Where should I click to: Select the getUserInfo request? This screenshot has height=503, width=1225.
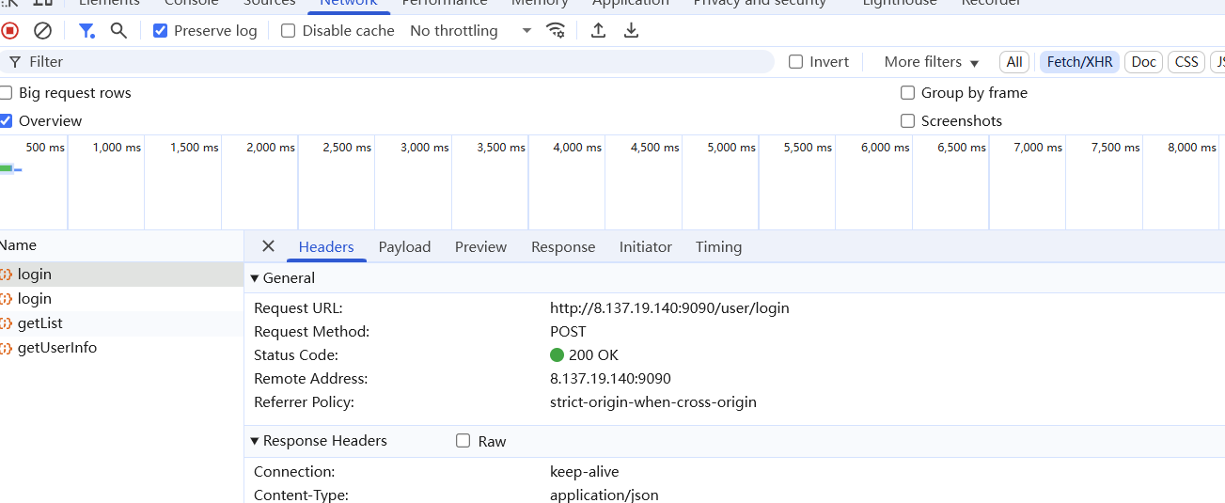coord(121,347)
